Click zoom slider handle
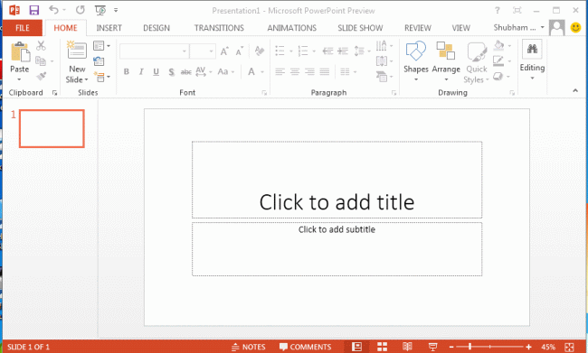 point(469,347)
